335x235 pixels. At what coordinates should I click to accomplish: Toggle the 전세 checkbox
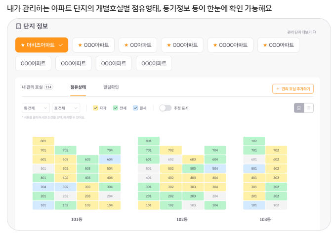115,108
